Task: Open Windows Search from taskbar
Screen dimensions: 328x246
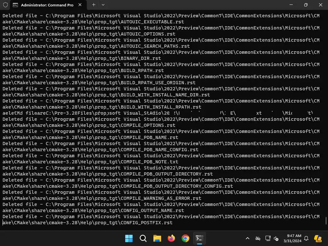Action: (x=143, y=238)
